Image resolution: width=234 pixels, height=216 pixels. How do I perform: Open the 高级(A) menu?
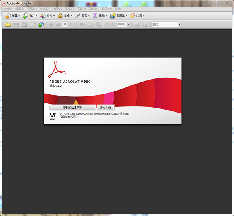tap(94, 9)
